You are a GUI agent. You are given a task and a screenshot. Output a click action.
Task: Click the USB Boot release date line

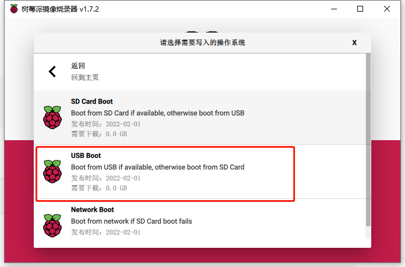pos(106,178)
